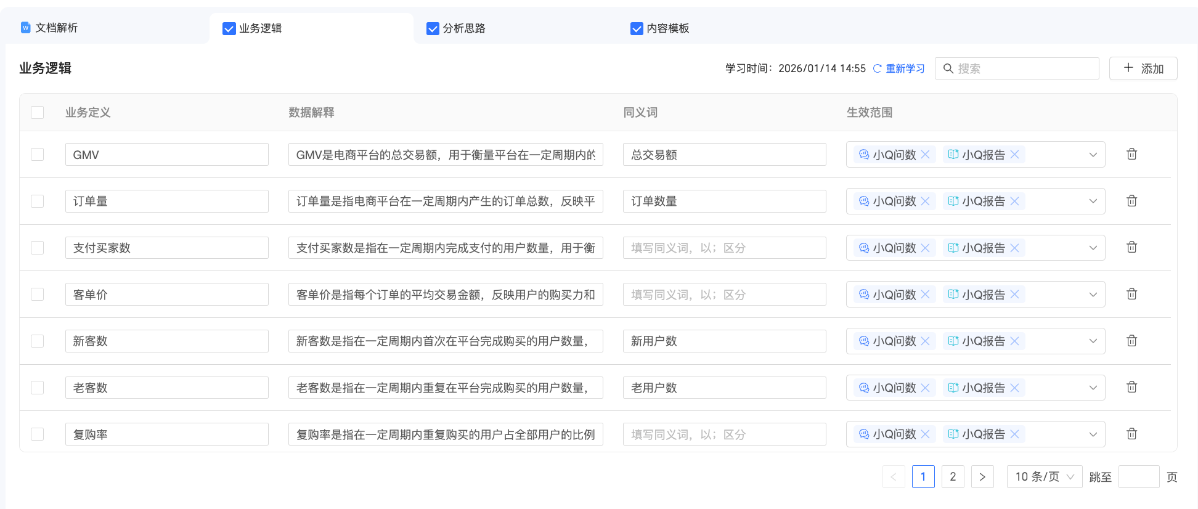Click the 跳至 page number input
Image resolution: width=1198 pixels, height=509 pixels.
(x=1139, y=476)
